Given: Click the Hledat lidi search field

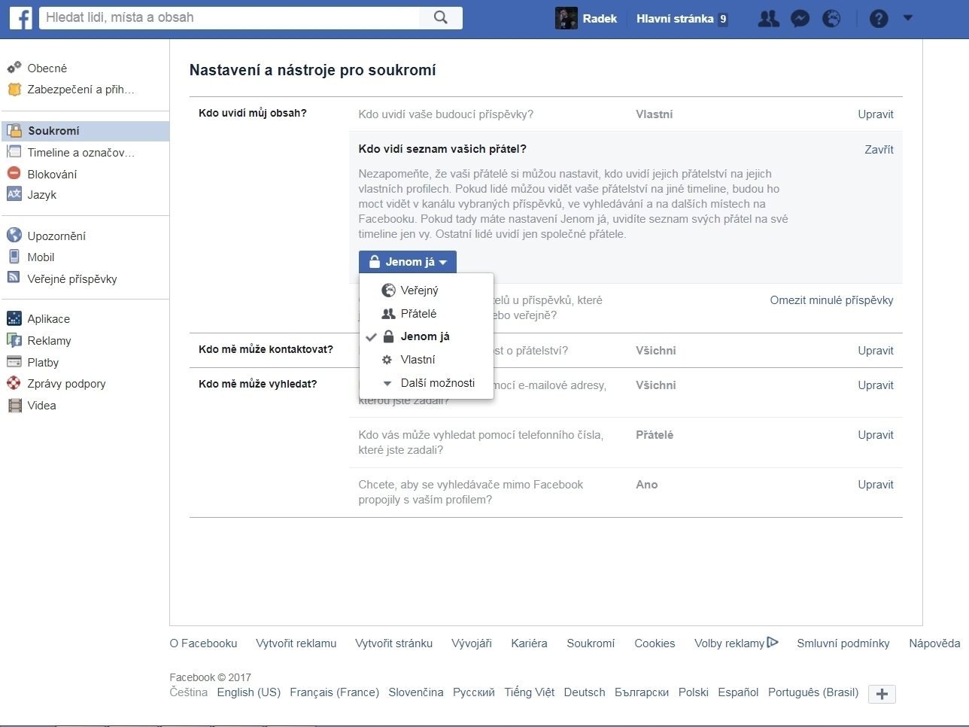Looking at the screenshot, I should (x=229, y=17).
